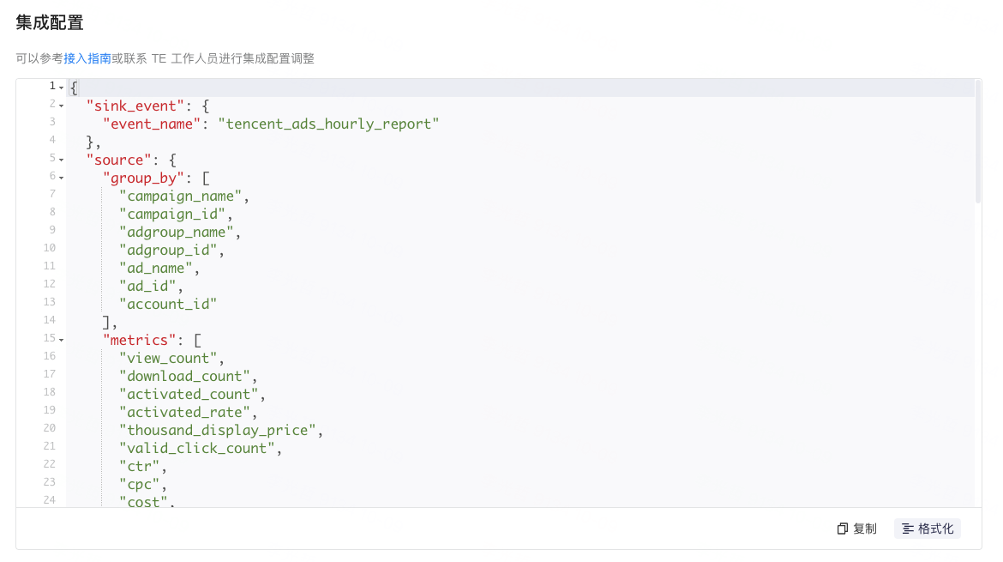Click the "activated_rate" entry
Viewport: 1003px width, 562px height.
tap(184, 412)
